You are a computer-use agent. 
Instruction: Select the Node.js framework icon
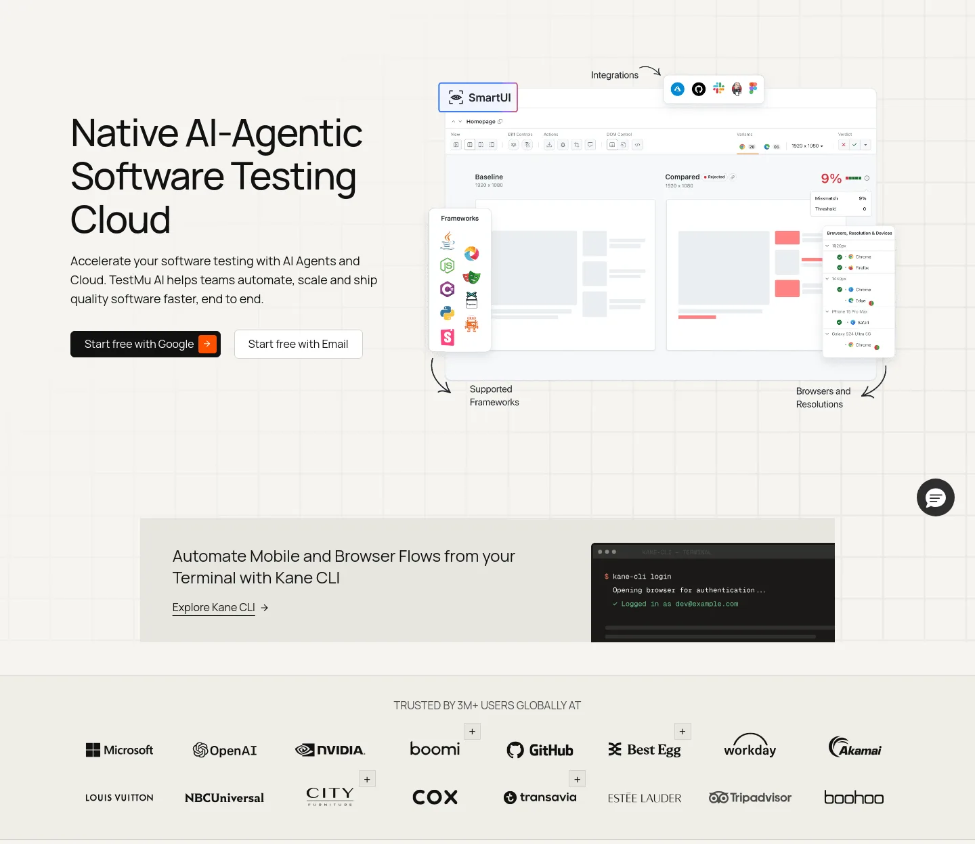(447, 266)
